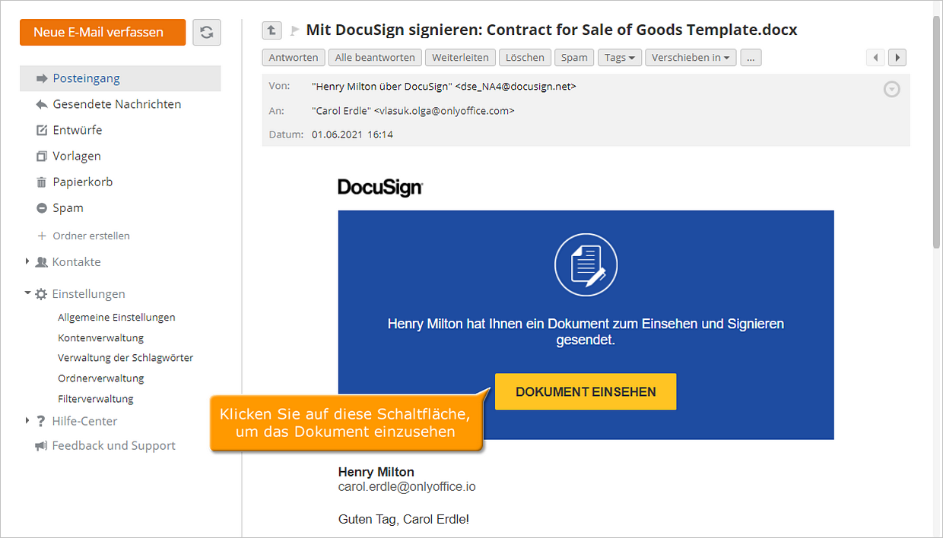This screenshot has width=943, height=538.
Task: Go to previous message arrow
Action: [x=876, y=57]
